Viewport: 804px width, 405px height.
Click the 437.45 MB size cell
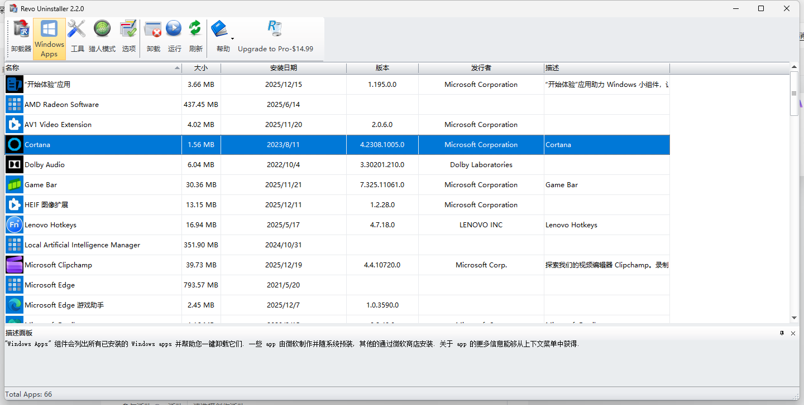201,105
